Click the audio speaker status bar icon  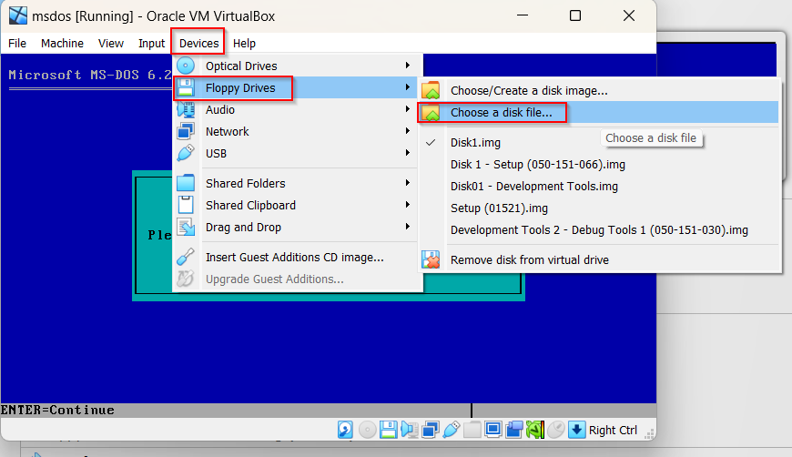(409, 430)
